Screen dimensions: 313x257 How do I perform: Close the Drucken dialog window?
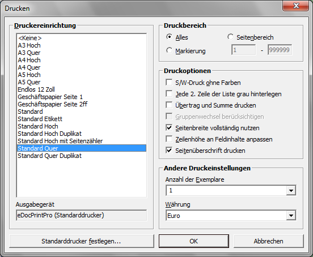(x=296, y=6)
